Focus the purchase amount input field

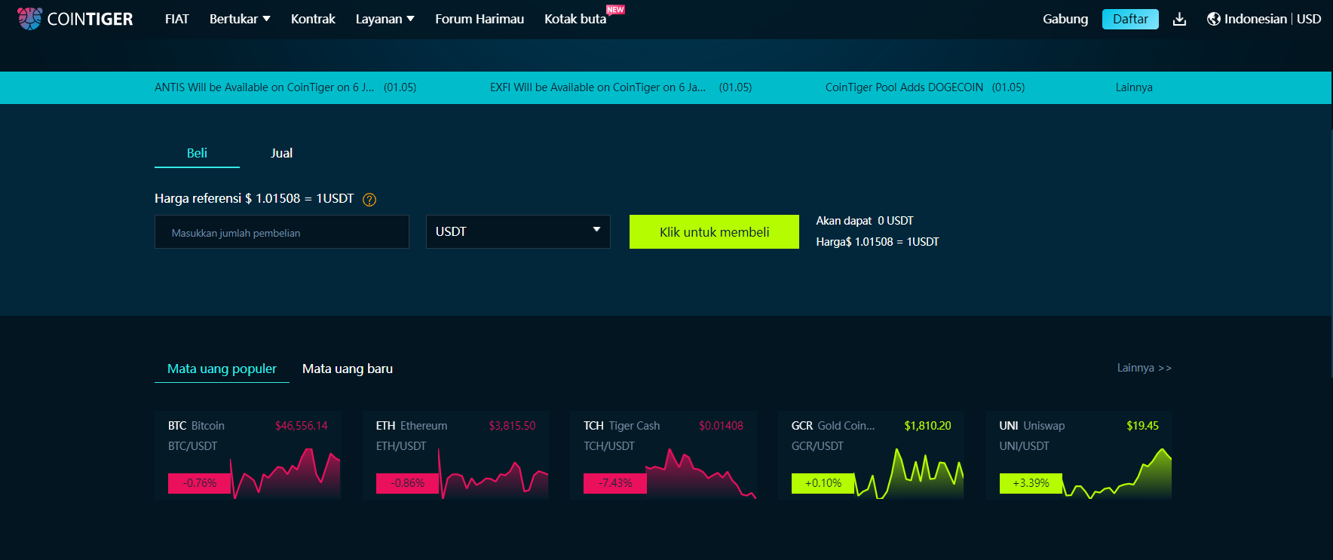282,232
